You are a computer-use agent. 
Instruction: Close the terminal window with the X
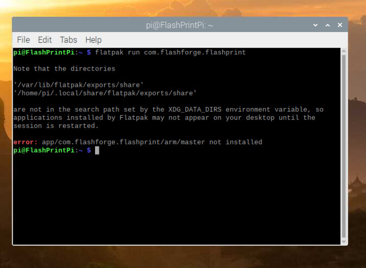[x=340, y=25]
